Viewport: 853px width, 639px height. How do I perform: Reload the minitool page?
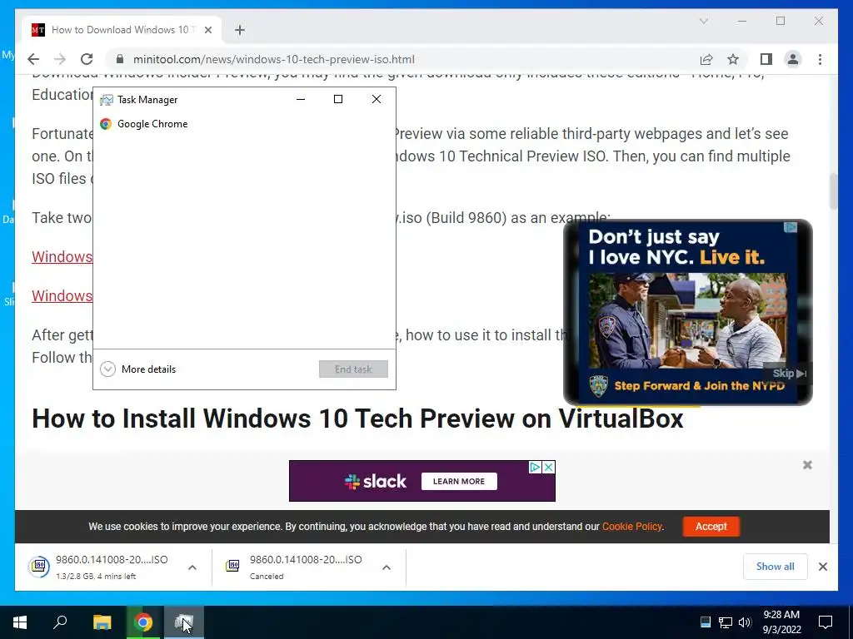(87, 59)
